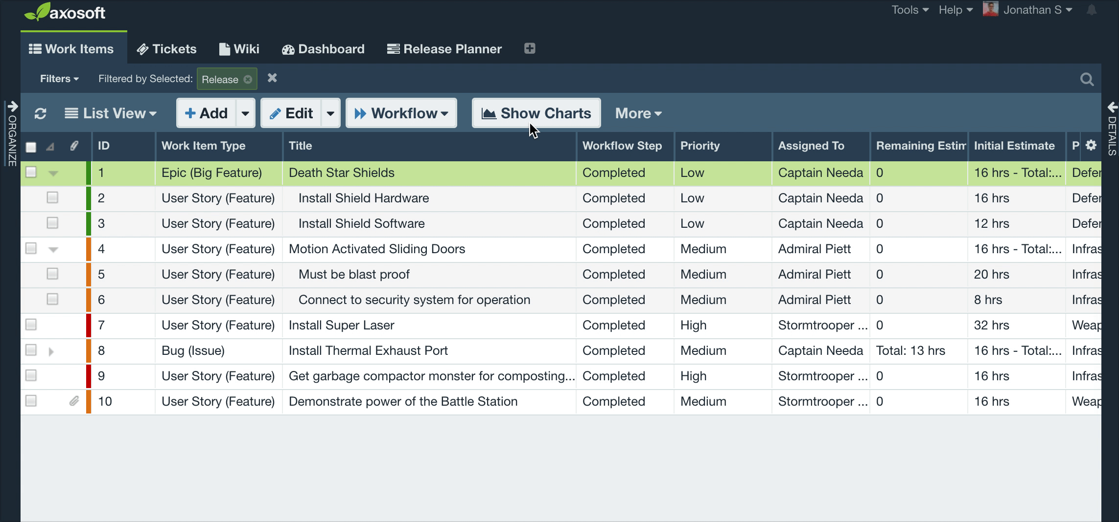Check the Death Star Shields row
Image resolution: width=1119 pixels, height=522 pixels.
pos(31,173)
